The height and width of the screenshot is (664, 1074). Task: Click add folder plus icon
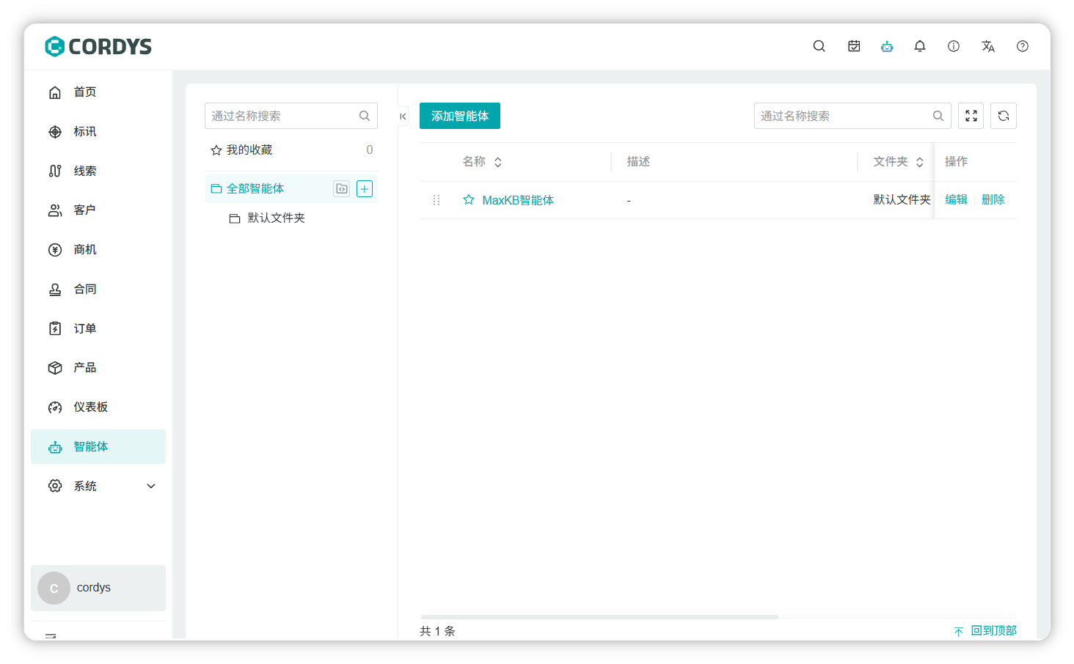point(365,189)
